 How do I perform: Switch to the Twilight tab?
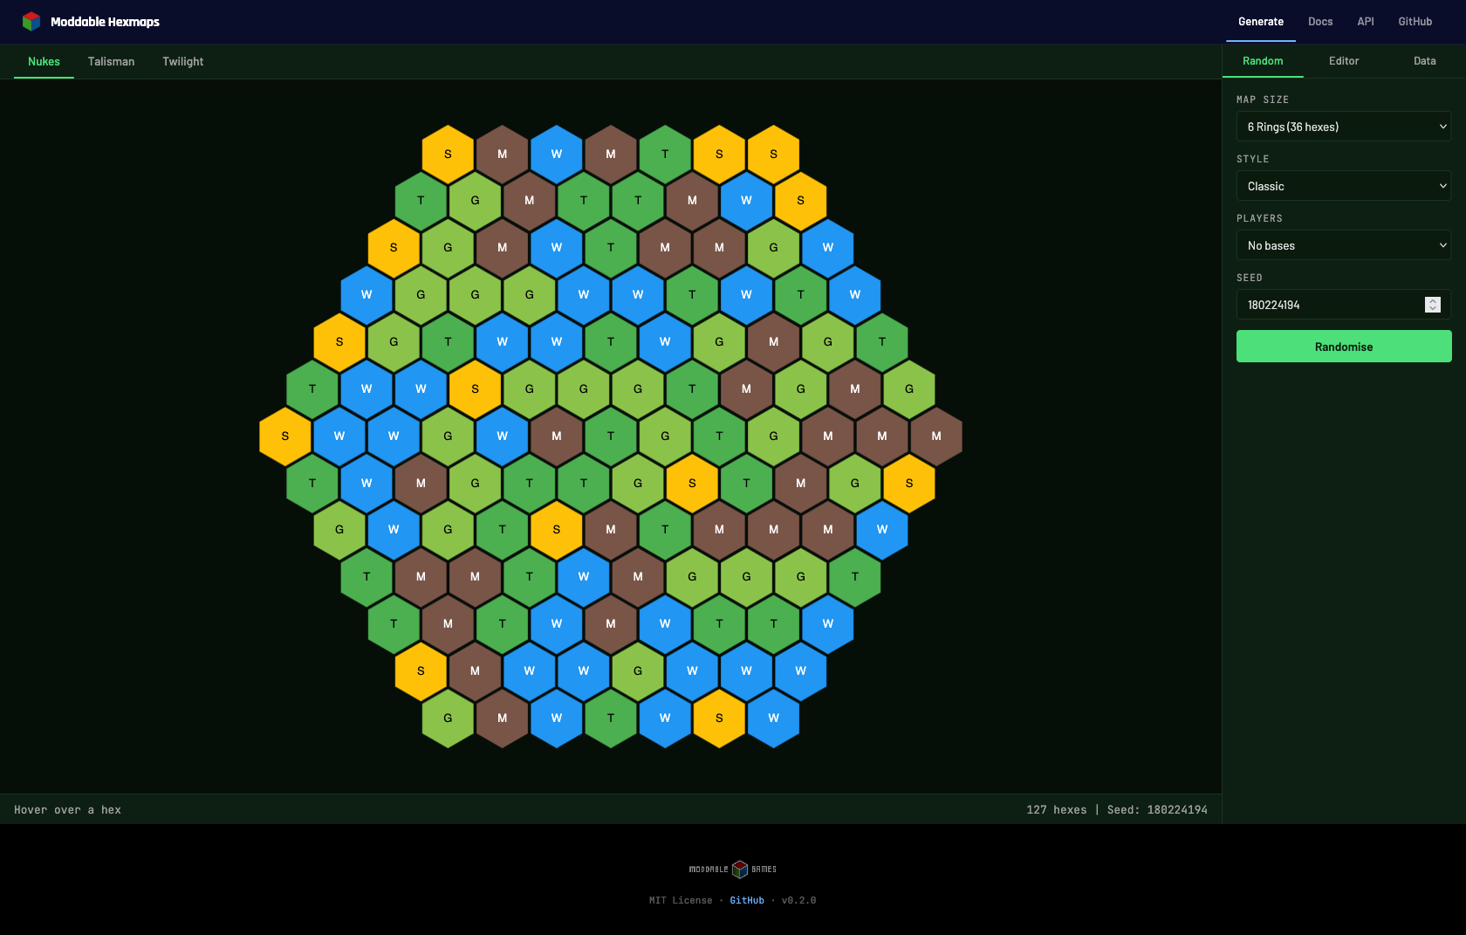coord(183,61)
